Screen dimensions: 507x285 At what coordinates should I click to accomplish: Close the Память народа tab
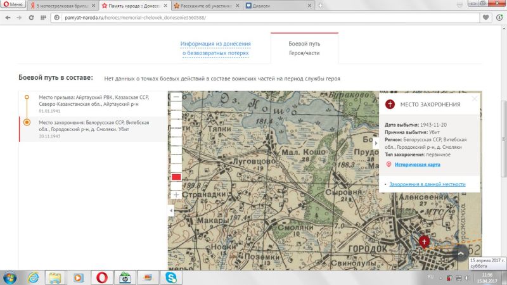165,6
